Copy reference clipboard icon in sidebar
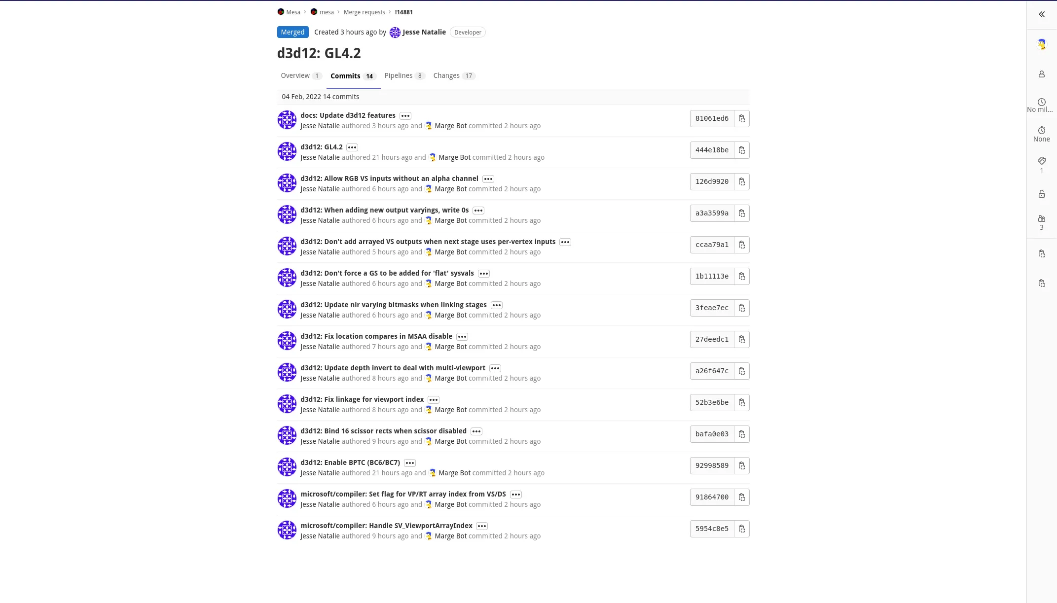Screen dimensions: 1057x603 1041,253
